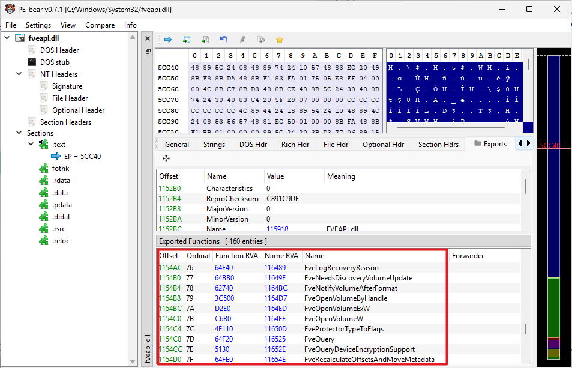Click the blue undo arrow toolbar icon

pyautogui.click(x=223, y=40)
